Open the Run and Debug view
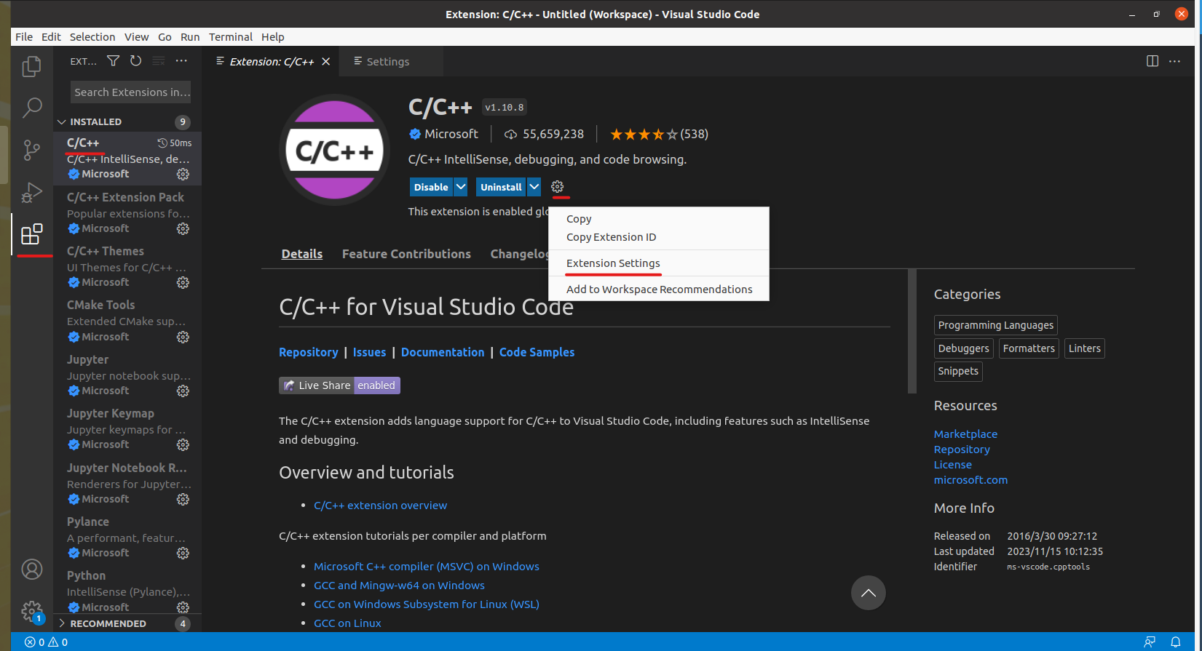 [31, 193]
